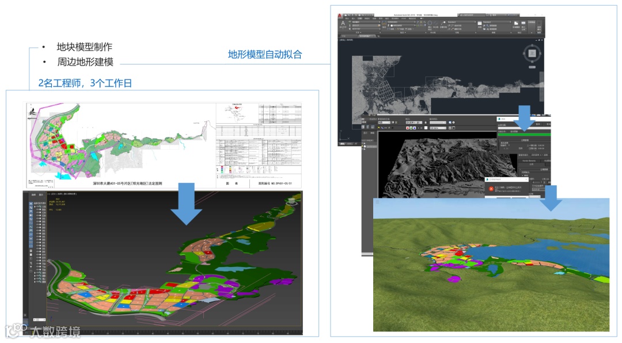622x343 pixels.
Task: Open the viewport selection dropdown in render window
Action: tap(414, 123)
